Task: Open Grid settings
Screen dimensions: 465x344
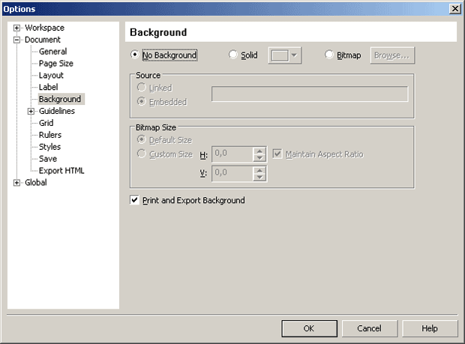Action: pos(46,123)
